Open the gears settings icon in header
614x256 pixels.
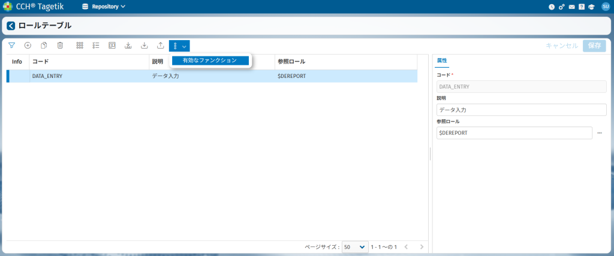[562, 7]
